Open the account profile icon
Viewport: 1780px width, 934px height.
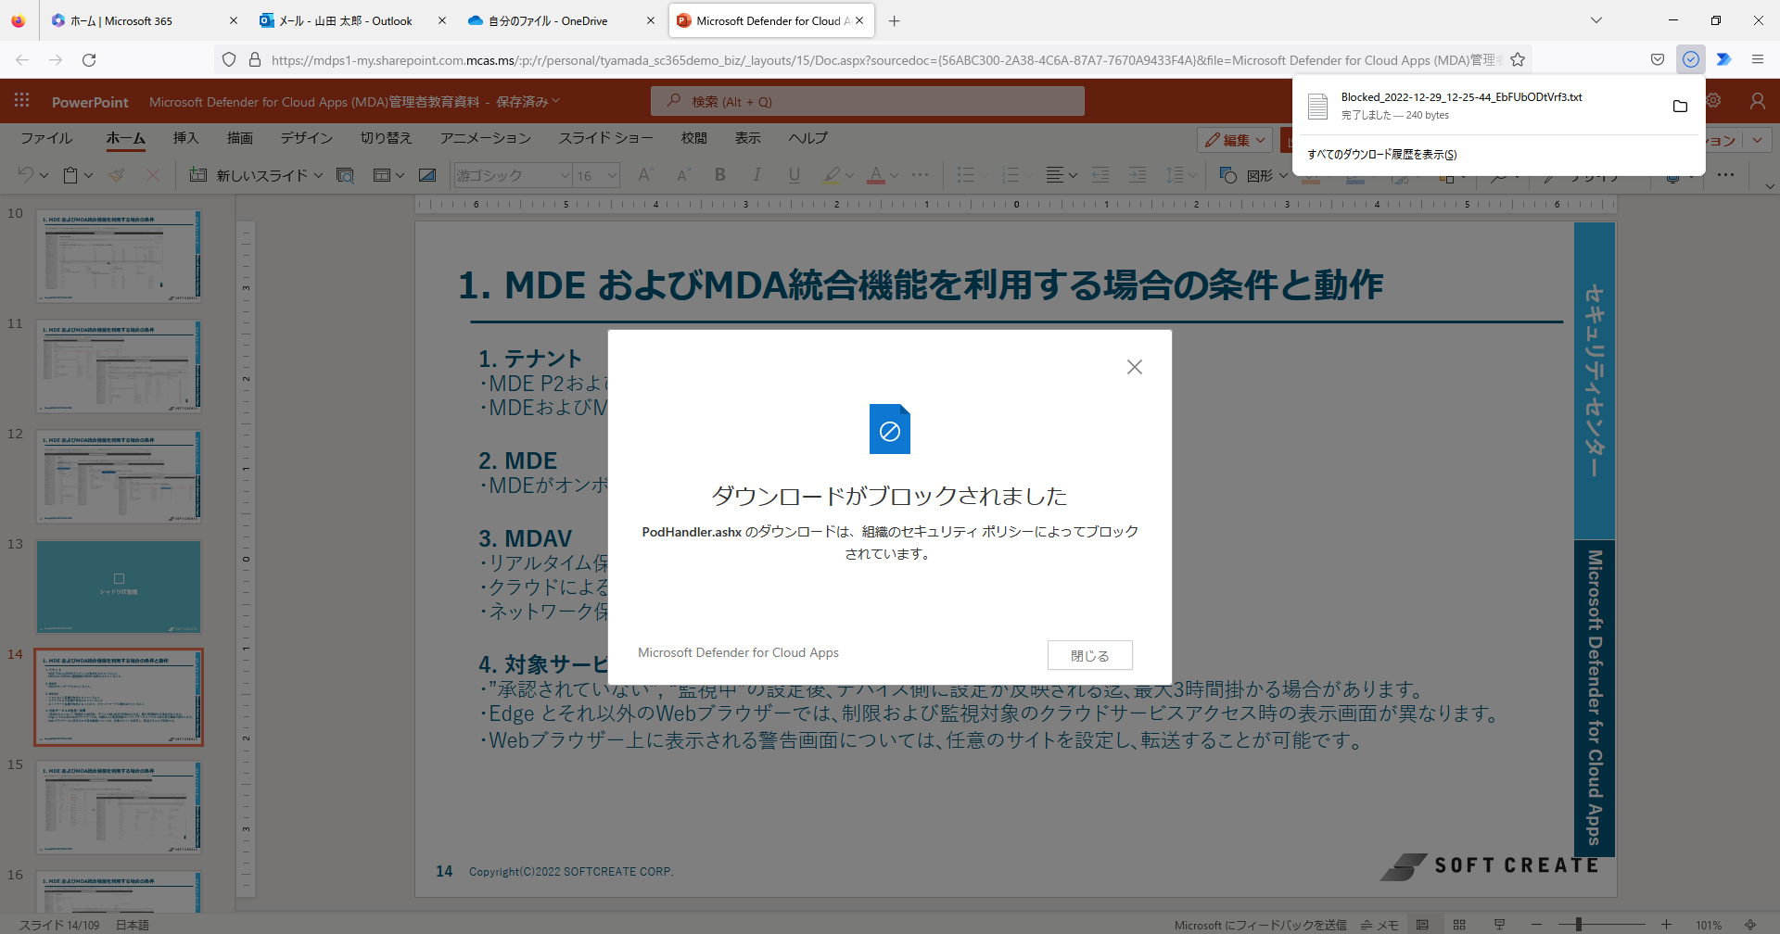tap(1757, 101)
